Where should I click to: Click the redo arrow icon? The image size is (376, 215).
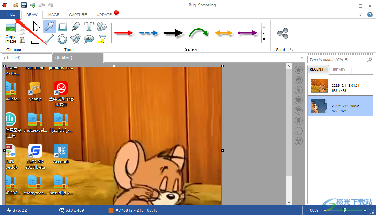point(50,5)
